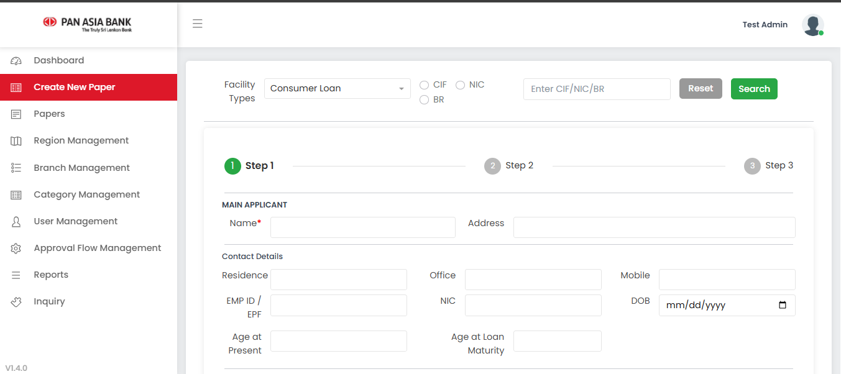This screenshot has width=841, height=374.
Task: Select the CIF radio button
Action: (x=425, y=85)
